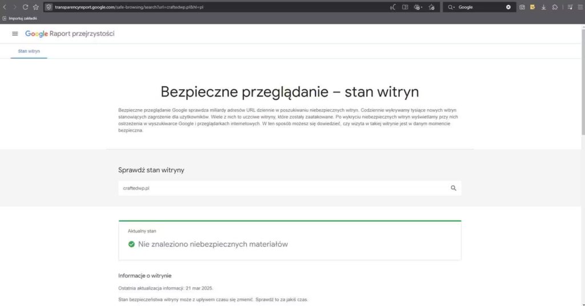Open the Google page navigation hamburger menu
This screenshot has height=306, width=585.
(x=15, y=34)
